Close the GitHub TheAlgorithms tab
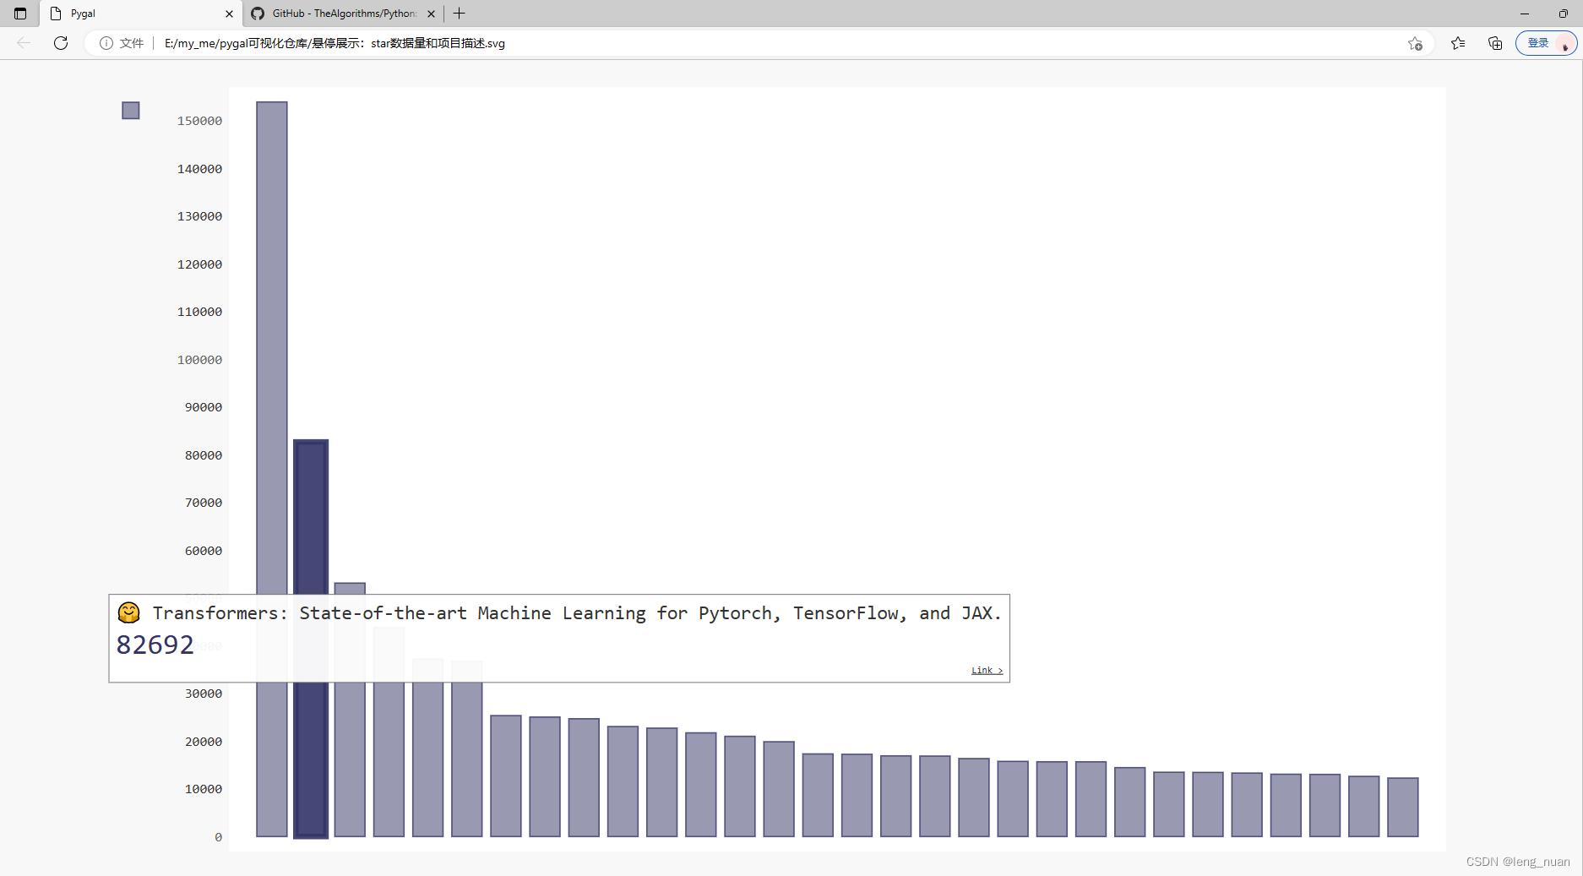The width and height of the screenshot is (1583, 876). pyautogui.click(x=431, y=14)
